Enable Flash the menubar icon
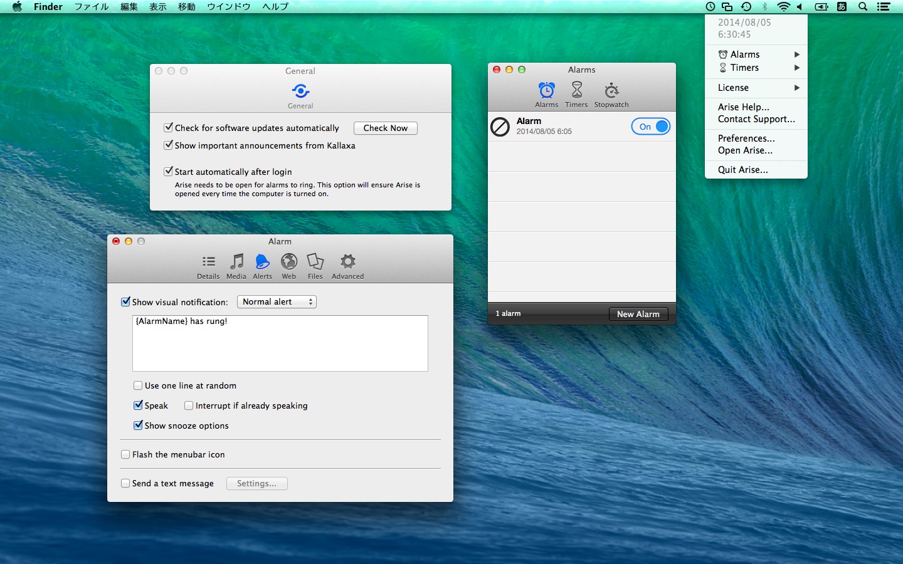The image size is (903, 564). 125,454
